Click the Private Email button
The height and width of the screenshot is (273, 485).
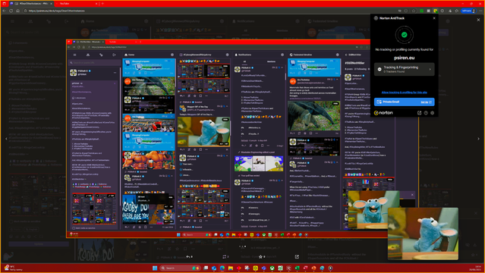click(404, 102)
